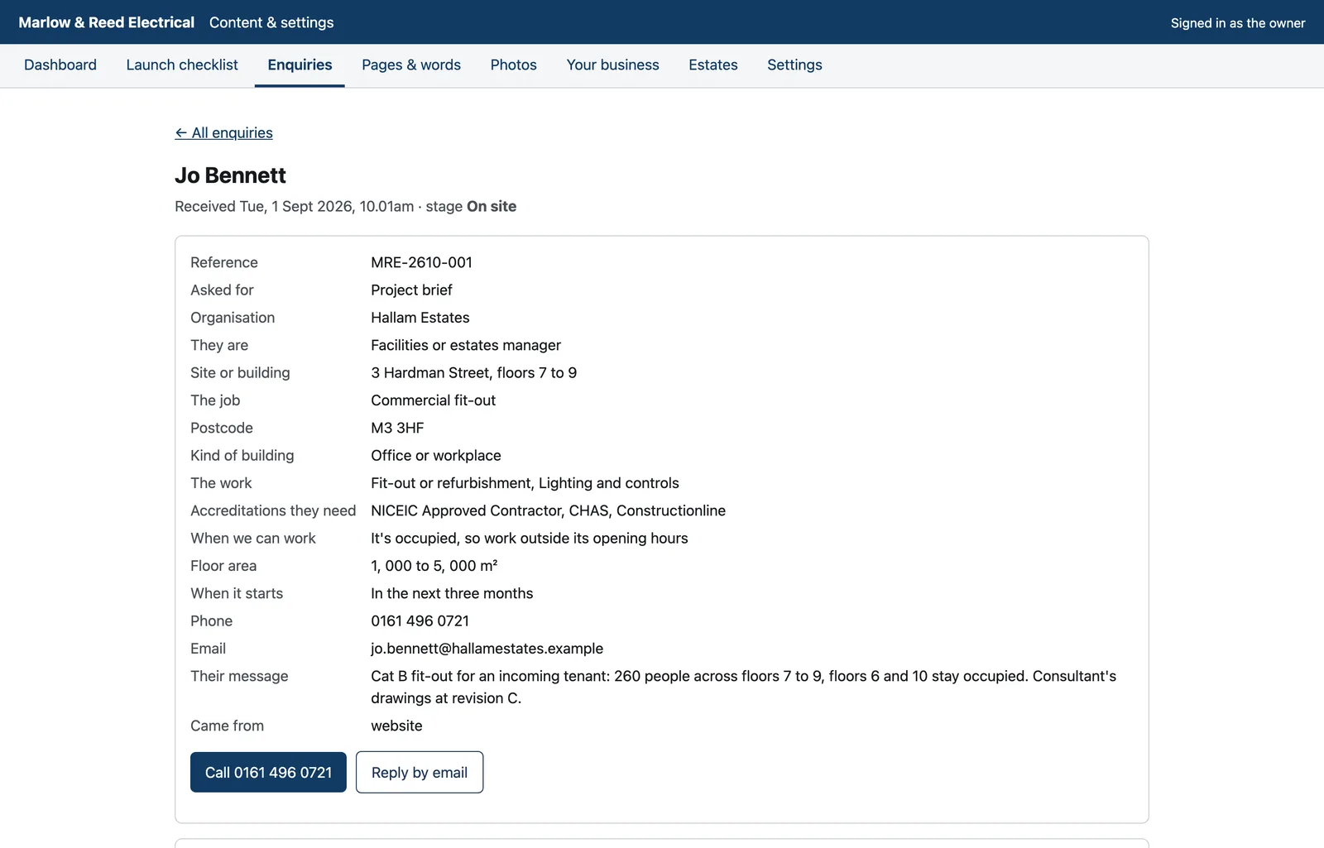Viewport: 1324px width, 848px height.
Task: Click the Their message label
Action: 239,676
